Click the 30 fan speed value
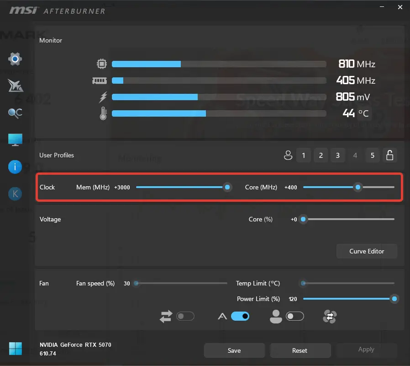Image resolution: width=410 pixels, height=366 pixels. 127,284
